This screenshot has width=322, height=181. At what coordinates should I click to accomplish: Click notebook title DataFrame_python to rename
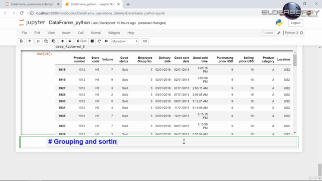[69, 23]
